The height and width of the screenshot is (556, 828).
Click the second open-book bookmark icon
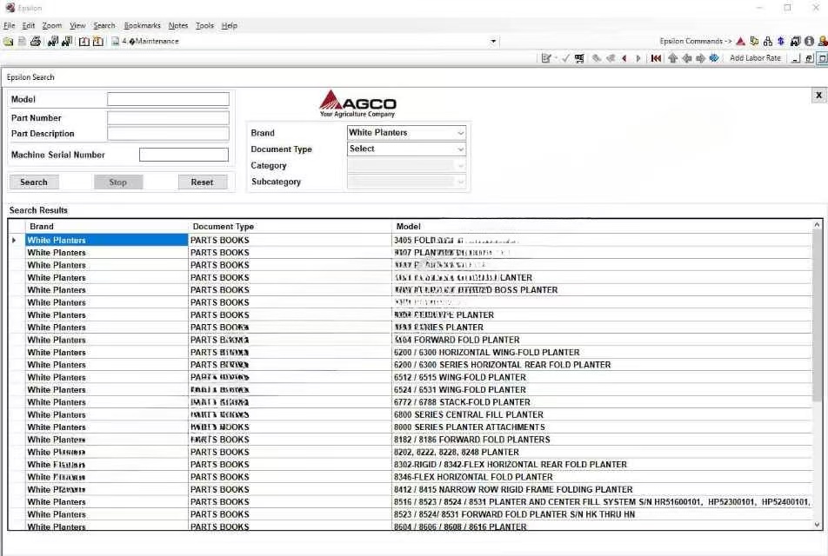click(98, 41)
